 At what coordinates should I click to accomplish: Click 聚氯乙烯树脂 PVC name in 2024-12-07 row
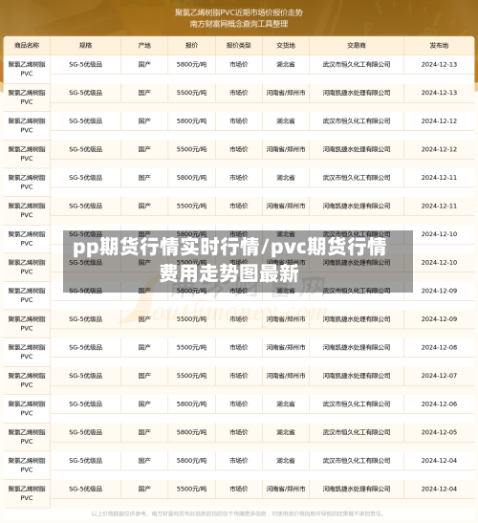pos(27,381)
